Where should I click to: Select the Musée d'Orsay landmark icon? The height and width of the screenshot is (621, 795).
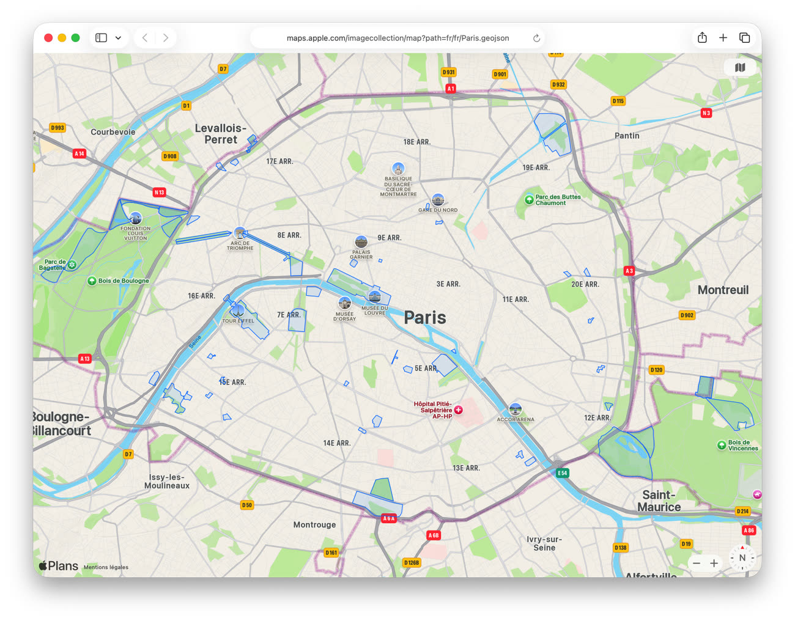(x=345, y=303)
